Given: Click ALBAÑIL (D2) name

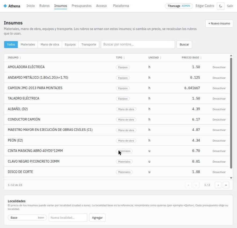Looking at the screenshot, I should [18, 109].
